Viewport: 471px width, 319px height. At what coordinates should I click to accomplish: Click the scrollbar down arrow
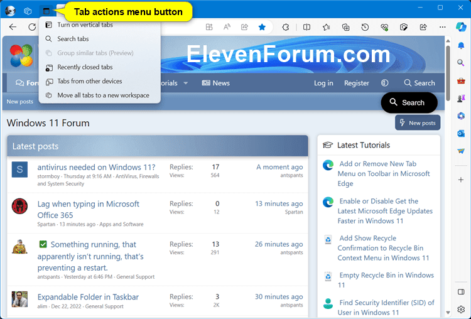point(448,313)
